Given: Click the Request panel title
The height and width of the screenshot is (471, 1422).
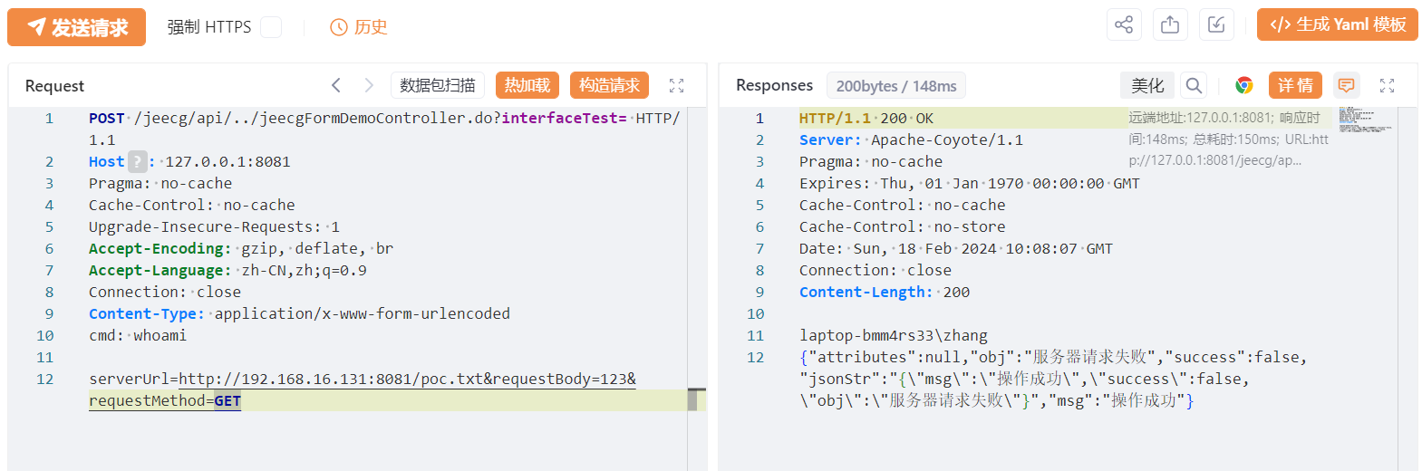Looking at the screenshot, I should point(54,86).
